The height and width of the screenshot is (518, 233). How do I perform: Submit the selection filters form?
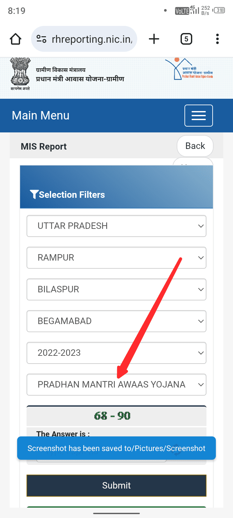tap(116, 485)
